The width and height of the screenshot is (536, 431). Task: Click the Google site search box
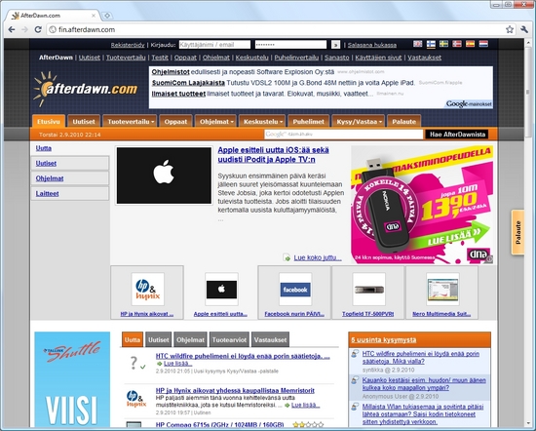pyautogui.click(x=344, y=135)
